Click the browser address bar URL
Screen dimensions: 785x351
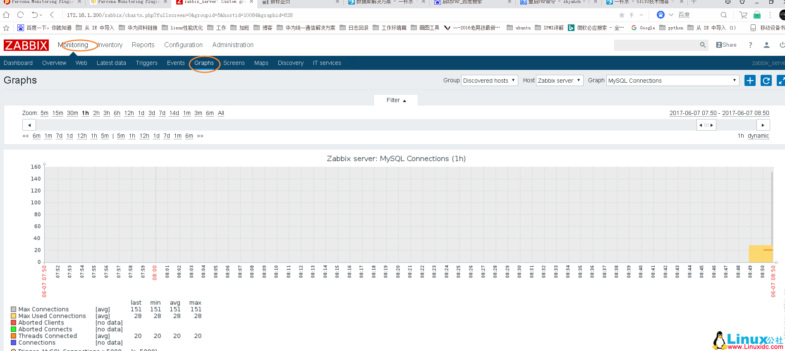point(179,15)
